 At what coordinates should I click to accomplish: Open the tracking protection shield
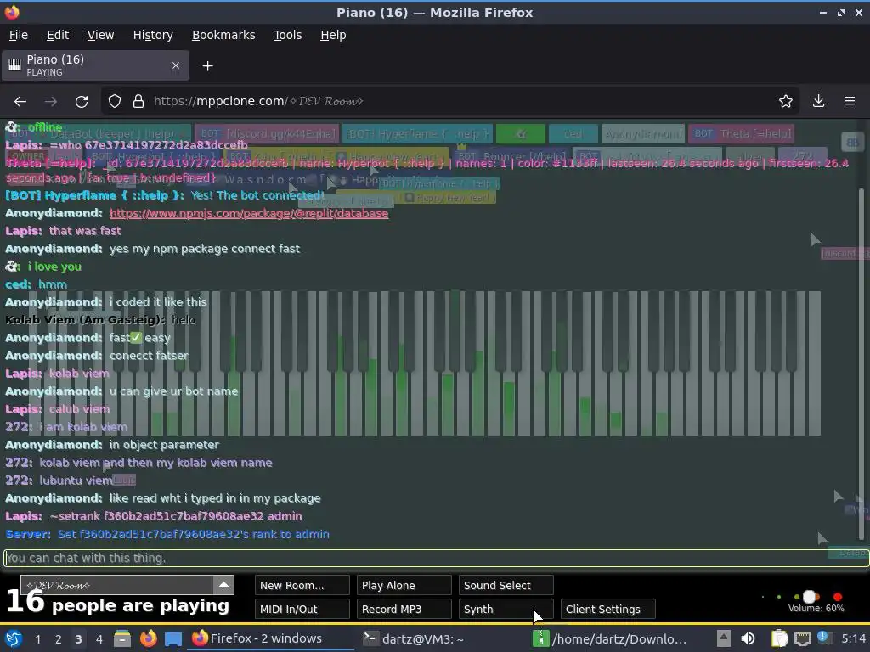115,102
